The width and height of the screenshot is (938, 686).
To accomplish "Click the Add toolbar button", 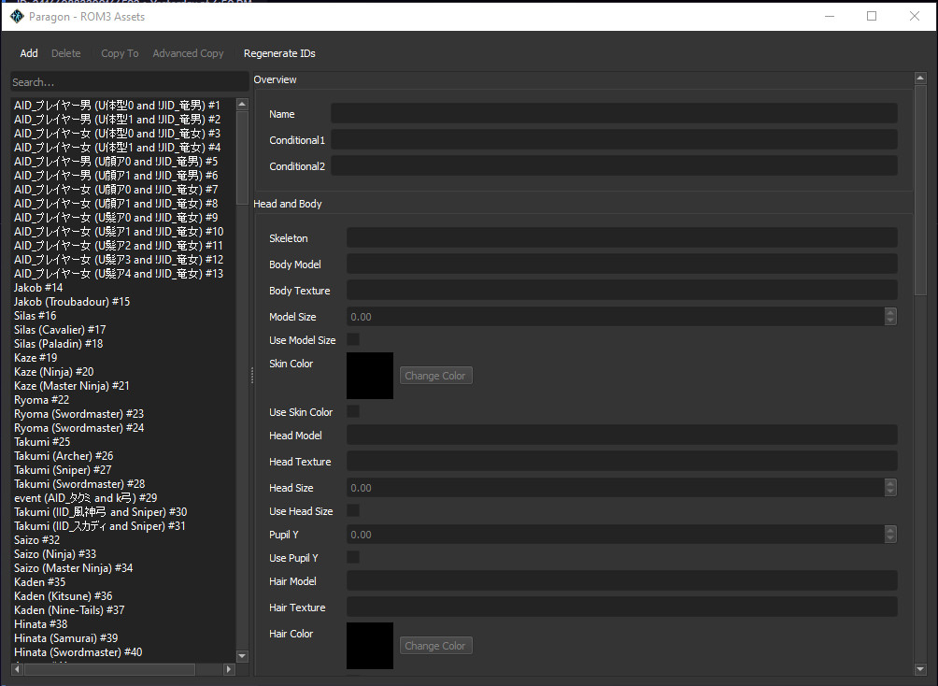I will point(29,53).
